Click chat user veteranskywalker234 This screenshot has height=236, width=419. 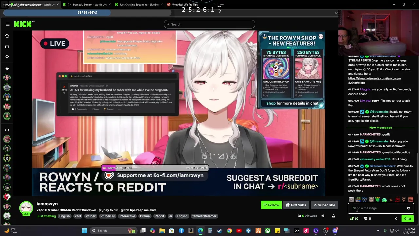tap(375, 159)
